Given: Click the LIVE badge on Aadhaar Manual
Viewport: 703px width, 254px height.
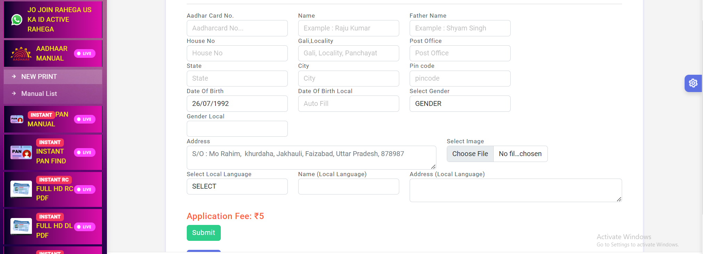Looking at the screenshot, I should [84, 54].
